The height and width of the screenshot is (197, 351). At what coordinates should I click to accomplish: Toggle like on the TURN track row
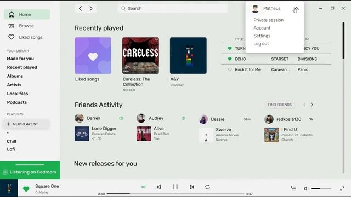[230, 49]
